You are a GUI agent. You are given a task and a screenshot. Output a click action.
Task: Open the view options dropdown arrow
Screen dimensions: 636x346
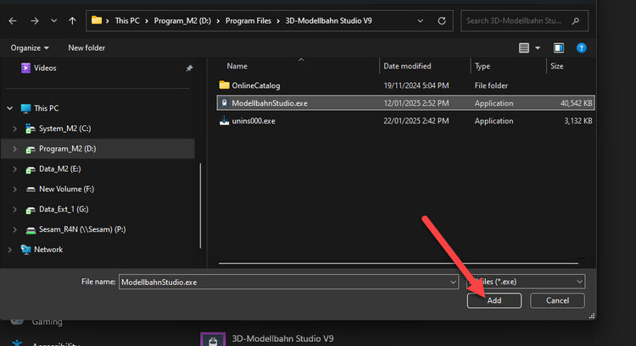[538, 47]
